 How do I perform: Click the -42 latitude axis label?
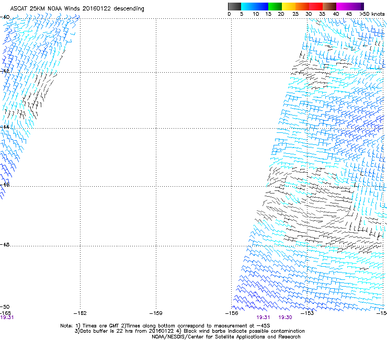tap(5, 71)
